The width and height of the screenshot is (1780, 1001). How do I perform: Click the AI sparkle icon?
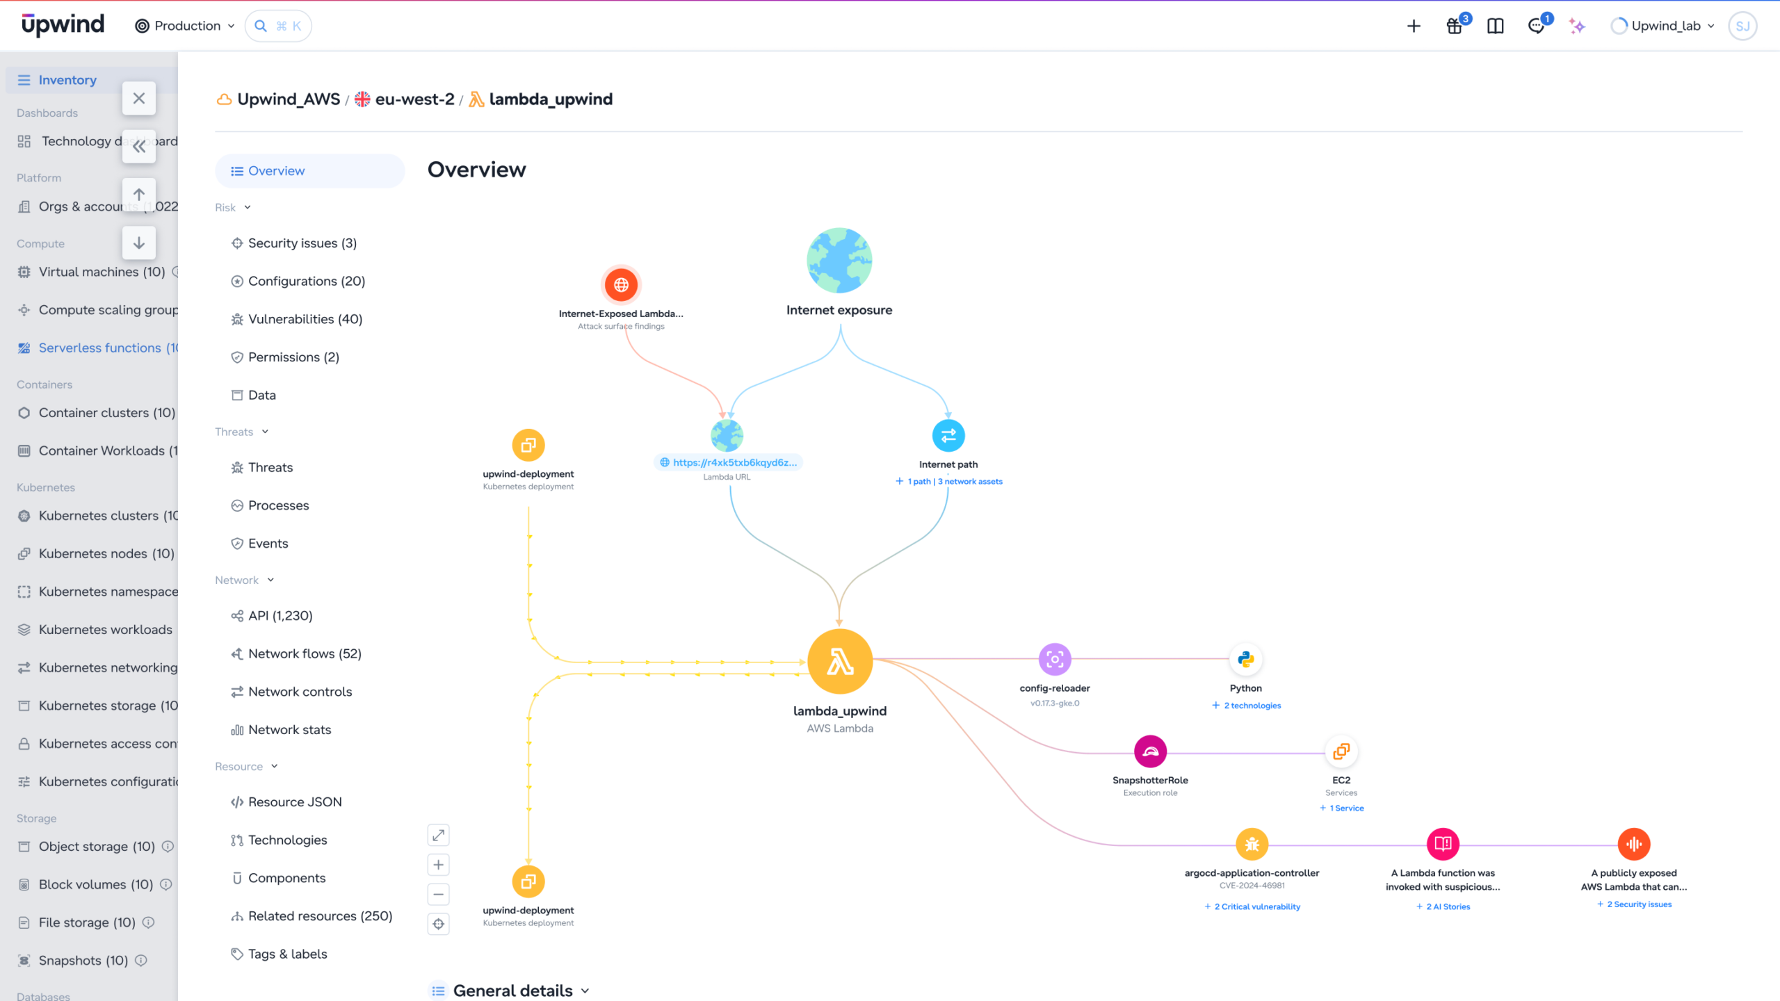coord(1577,26)
